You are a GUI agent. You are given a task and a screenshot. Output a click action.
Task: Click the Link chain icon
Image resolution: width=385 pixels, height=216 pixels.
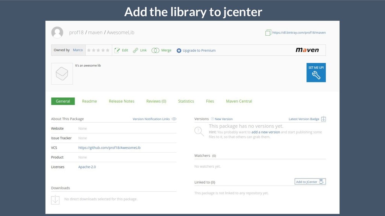click(x=135, y=50)
